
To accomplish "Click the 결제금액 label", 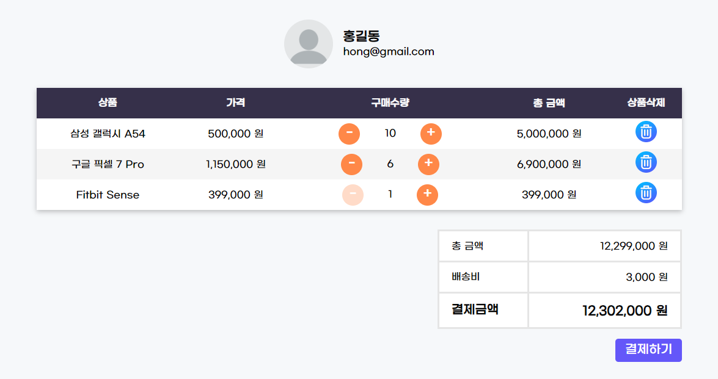I will click(x=475, y=309).
